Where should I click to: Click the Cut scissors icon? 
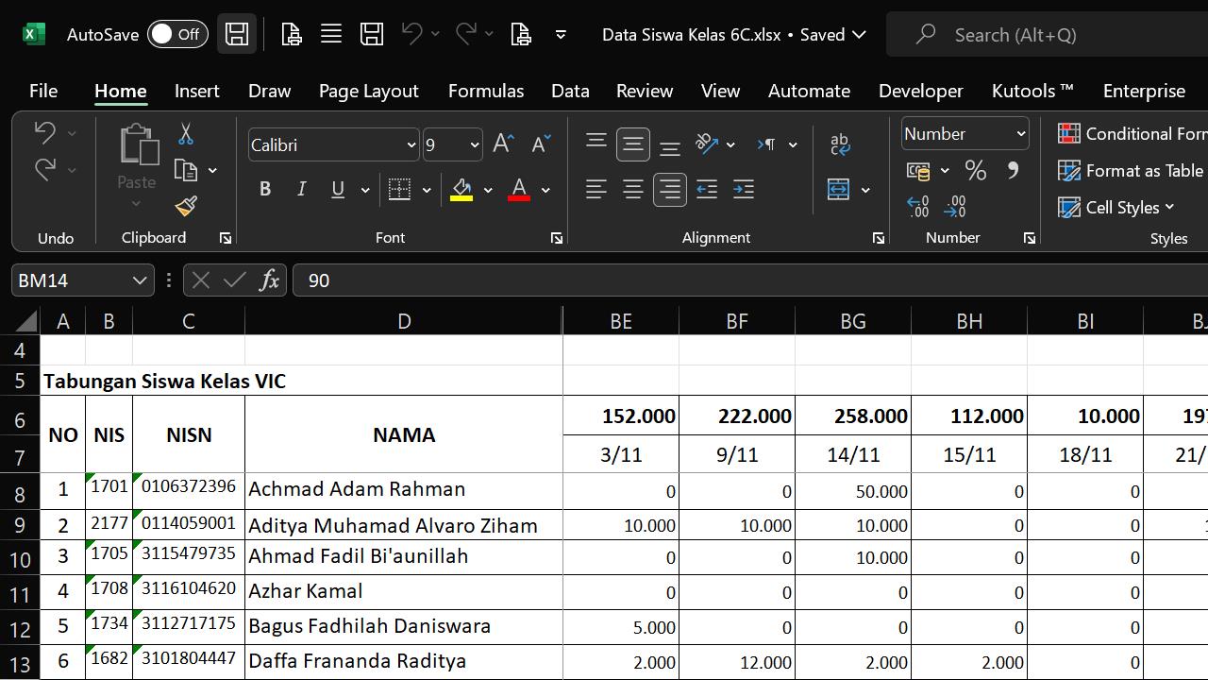point(186,134)
